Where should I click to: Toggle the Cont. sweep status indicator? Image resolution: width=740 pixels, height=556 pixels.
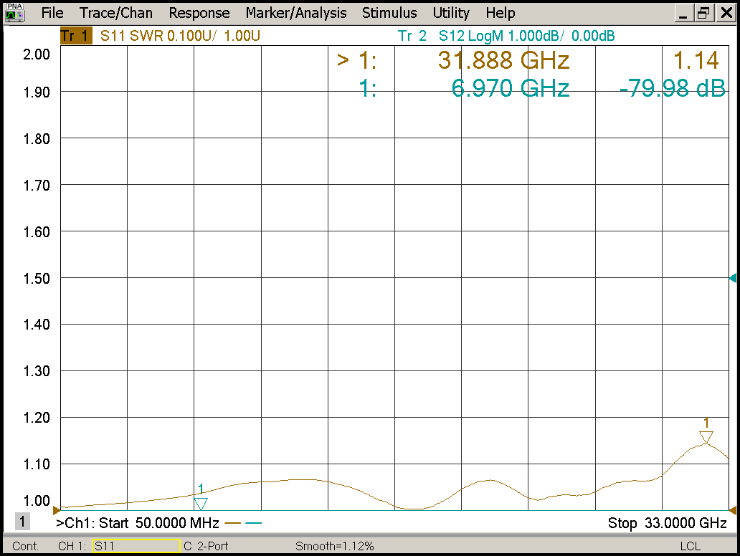26,546
